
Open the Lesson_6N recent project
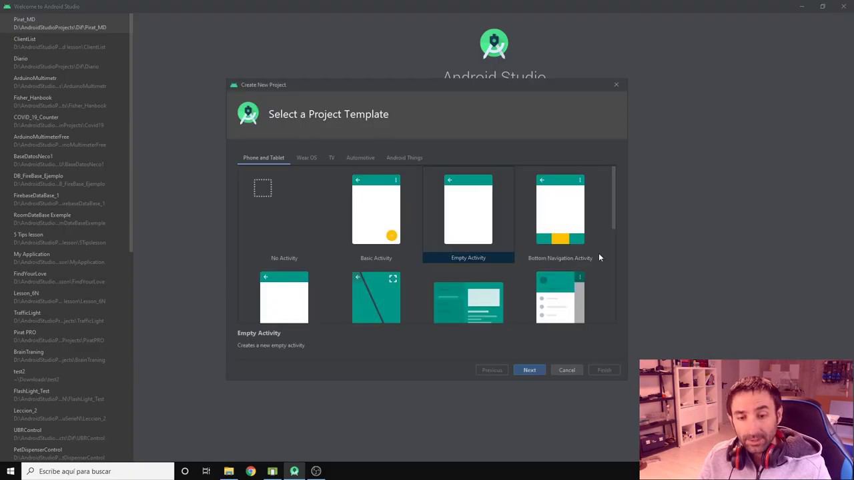[65, 297]
